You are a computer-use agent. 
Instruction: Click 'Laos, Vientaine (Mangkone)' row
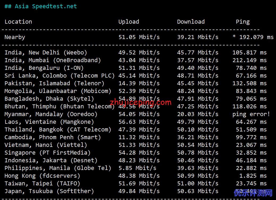tap(135, 122)
